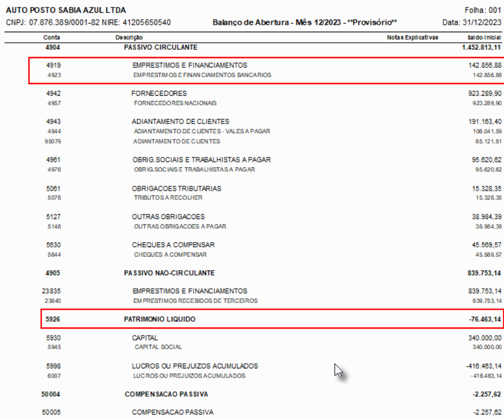The image size is (504, 418).
Task: Click the balance in row 4923
Action: point(487,75)
